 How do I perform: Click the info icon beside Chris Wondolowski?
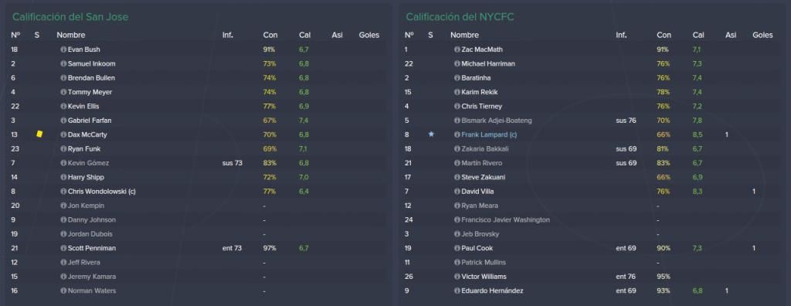click(63, 192)
